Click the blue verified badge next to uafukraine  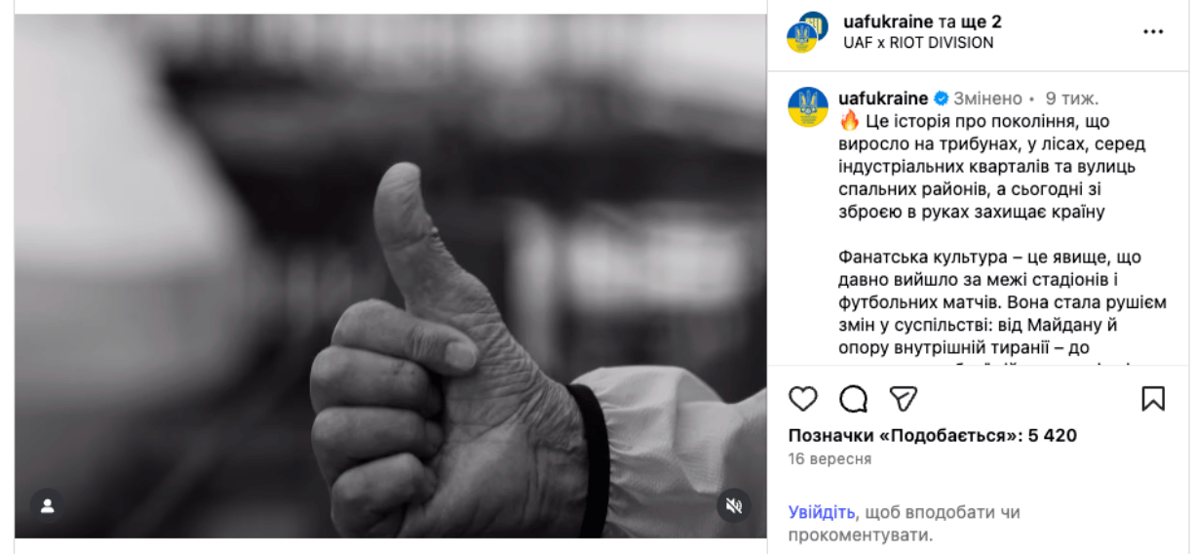[942, 99]
